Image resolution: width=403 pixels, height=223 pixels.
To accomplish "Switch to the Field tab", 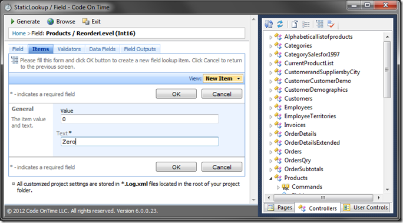I will pyautogui.click(x=18, y=49).
